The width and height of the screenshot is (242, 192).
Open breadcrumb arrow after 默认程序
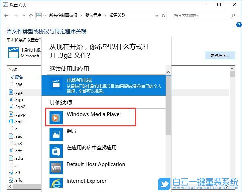[106, 15]
